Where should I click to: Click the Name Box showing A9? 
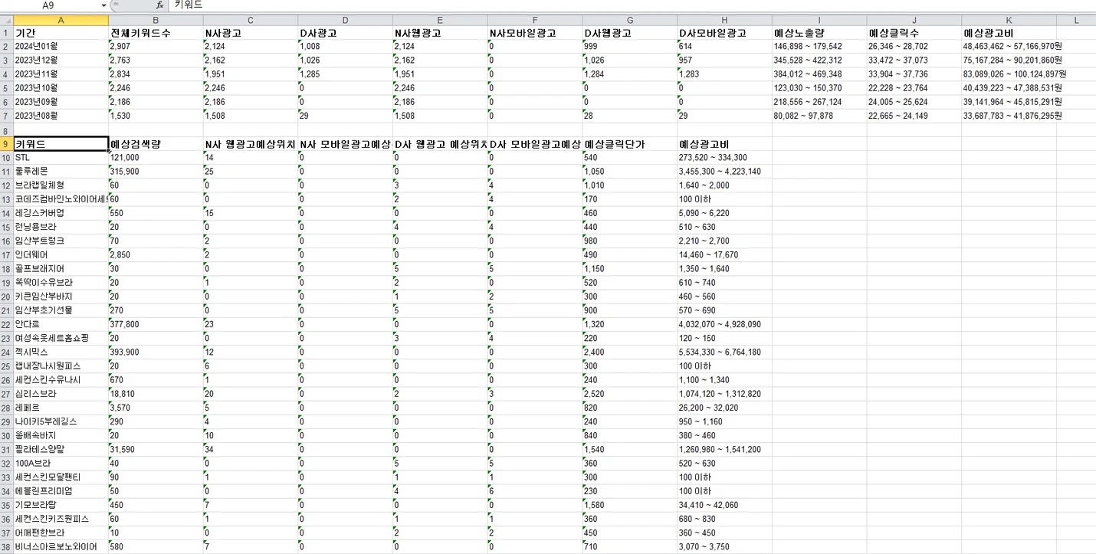(50, 5)
